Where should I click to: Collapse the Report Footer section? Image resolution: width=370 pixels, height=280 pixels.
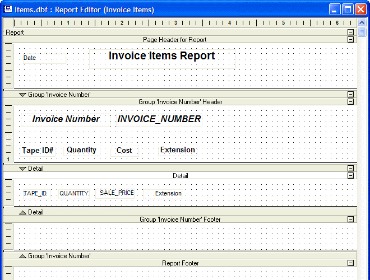click(350, 263)
